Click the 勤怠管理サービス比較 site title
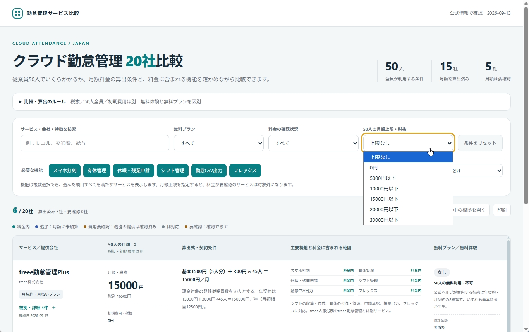529x332 pixels. (x=53, y=13)
